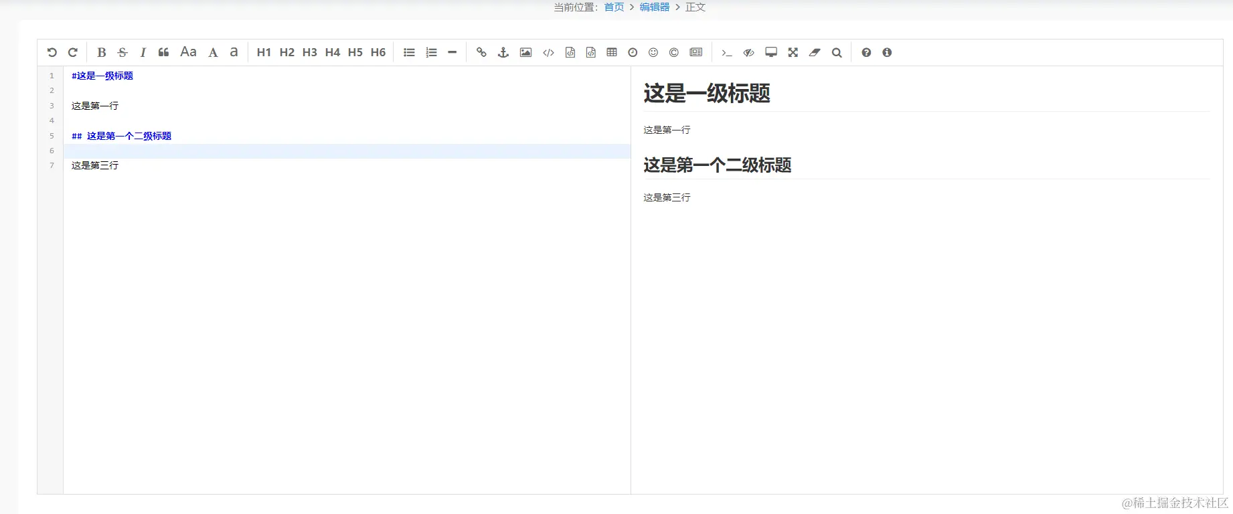This screenshot has height=514, width=1233.
Task: Insert inline code
Action: coord(548,52)
